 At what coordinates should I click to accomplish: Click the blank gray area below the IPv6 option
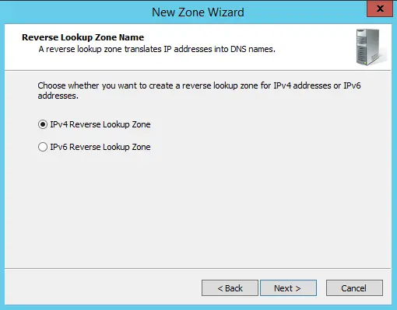click(x=198, y=207)
